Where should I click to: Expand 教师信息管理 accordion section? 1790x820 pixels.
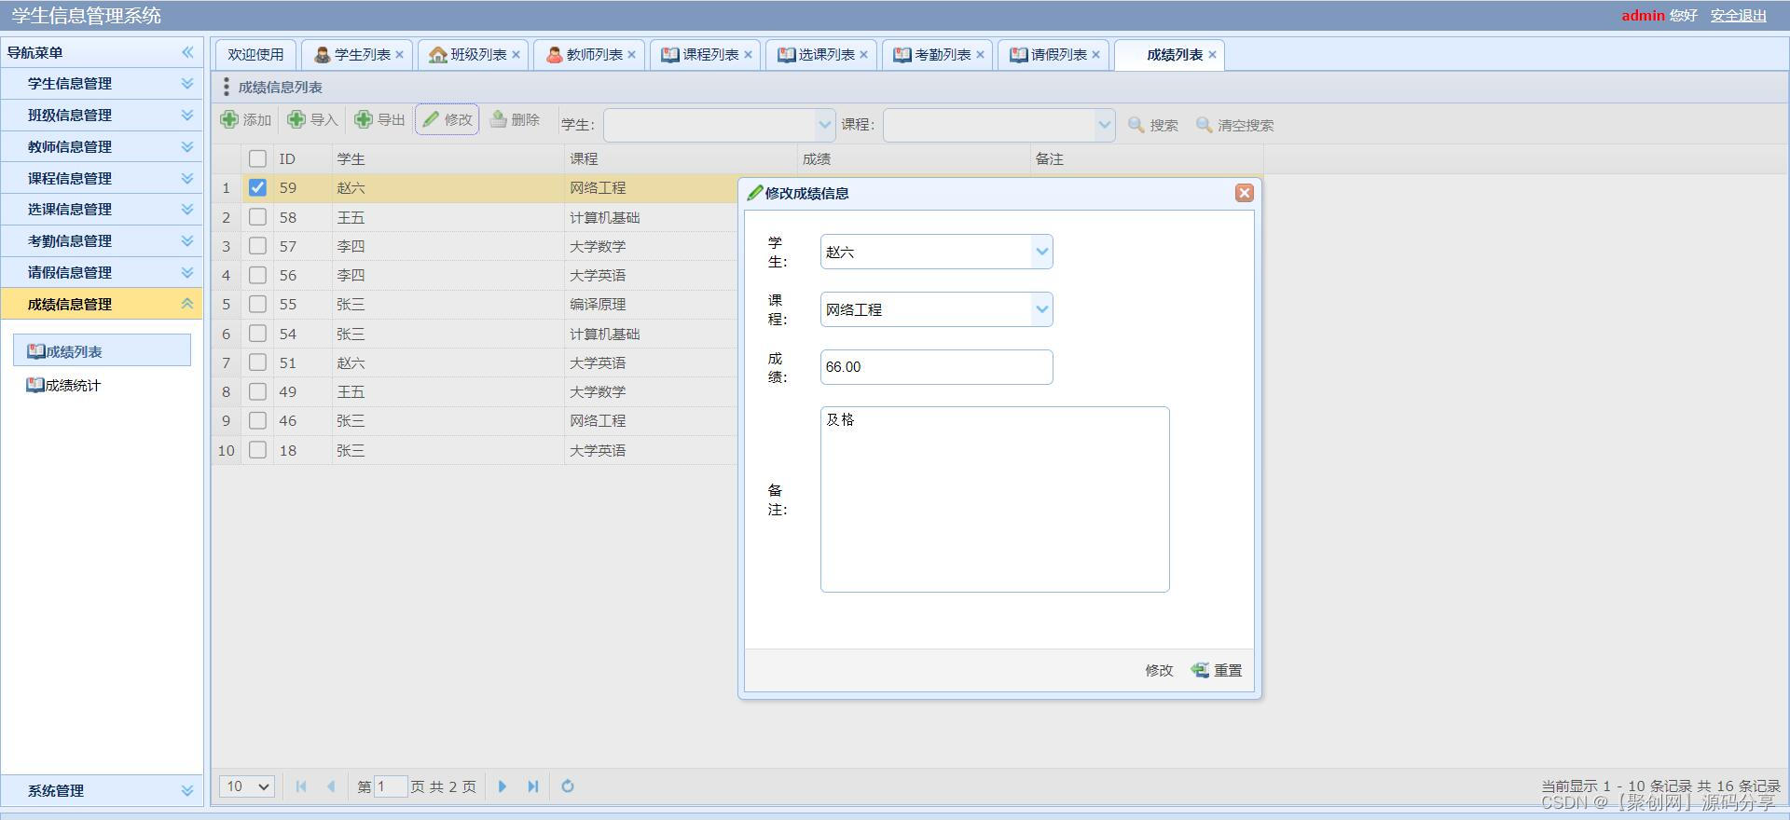click(102, 147)
